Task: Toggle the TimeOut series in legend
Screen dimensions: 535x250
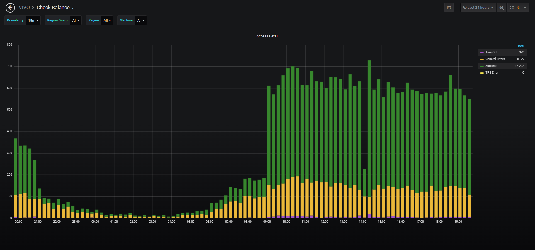Action: [491, 52]
